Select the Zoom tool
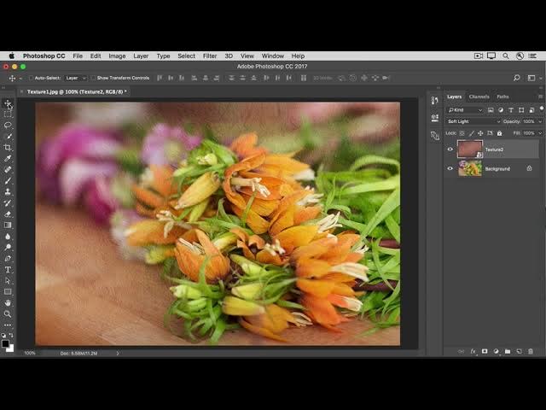 [9, 313]
